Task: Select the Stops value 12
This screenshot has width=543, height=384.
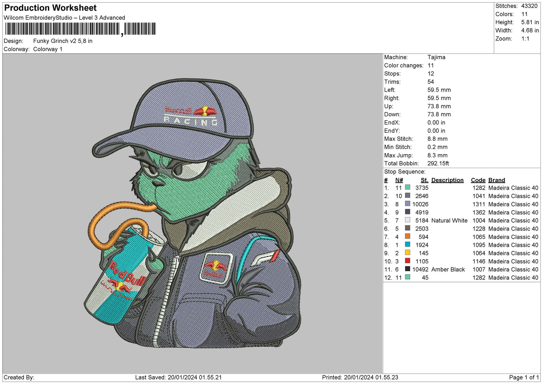Action: pos(431,74)
